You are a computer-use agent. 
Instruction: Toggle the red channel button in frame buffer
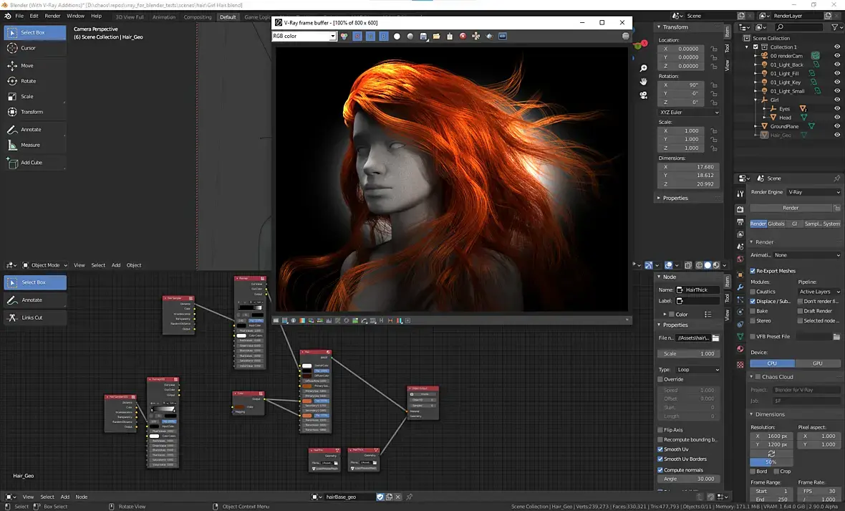pos(357,37)
